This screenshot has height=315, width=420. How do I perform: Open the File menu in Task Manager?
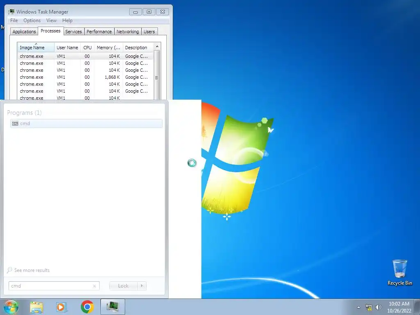(14, 21)
